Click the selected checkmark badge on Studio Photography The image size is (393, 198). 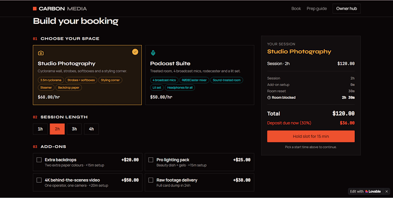(135, 52)
